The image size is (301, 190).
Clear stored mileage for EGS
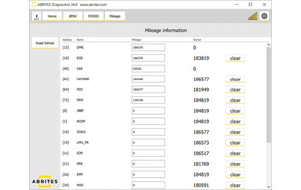point(235,58)
